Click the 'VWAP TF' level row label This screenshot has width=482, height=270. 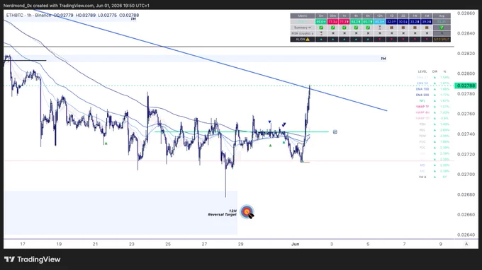(x=422, y=106)
